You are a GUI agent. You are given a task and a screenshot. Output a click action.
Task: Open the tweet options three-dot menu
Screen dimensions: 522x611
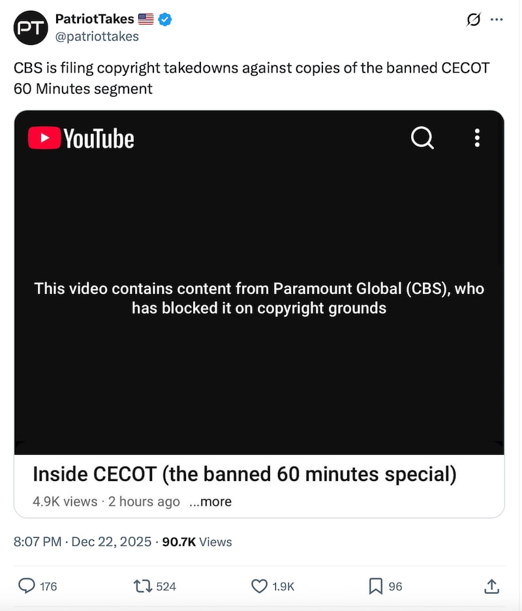tap(497, 20)
